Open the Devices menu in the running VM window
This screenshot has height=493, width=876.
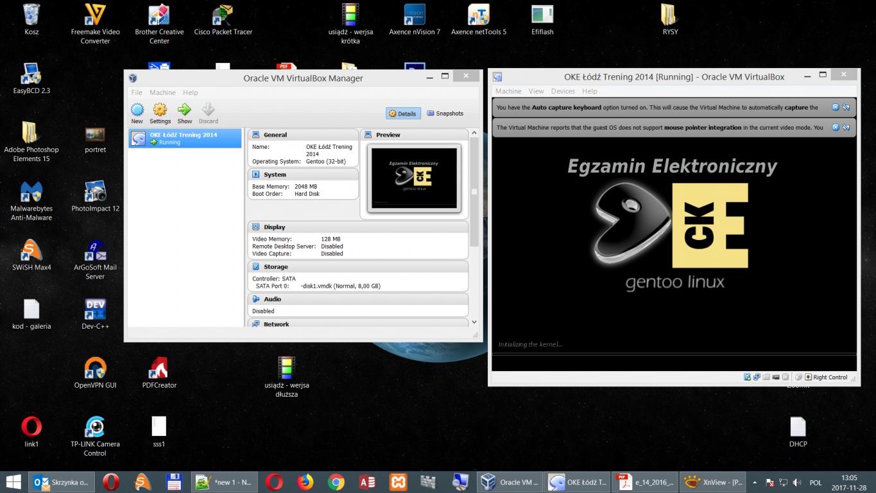pos(563,91)
